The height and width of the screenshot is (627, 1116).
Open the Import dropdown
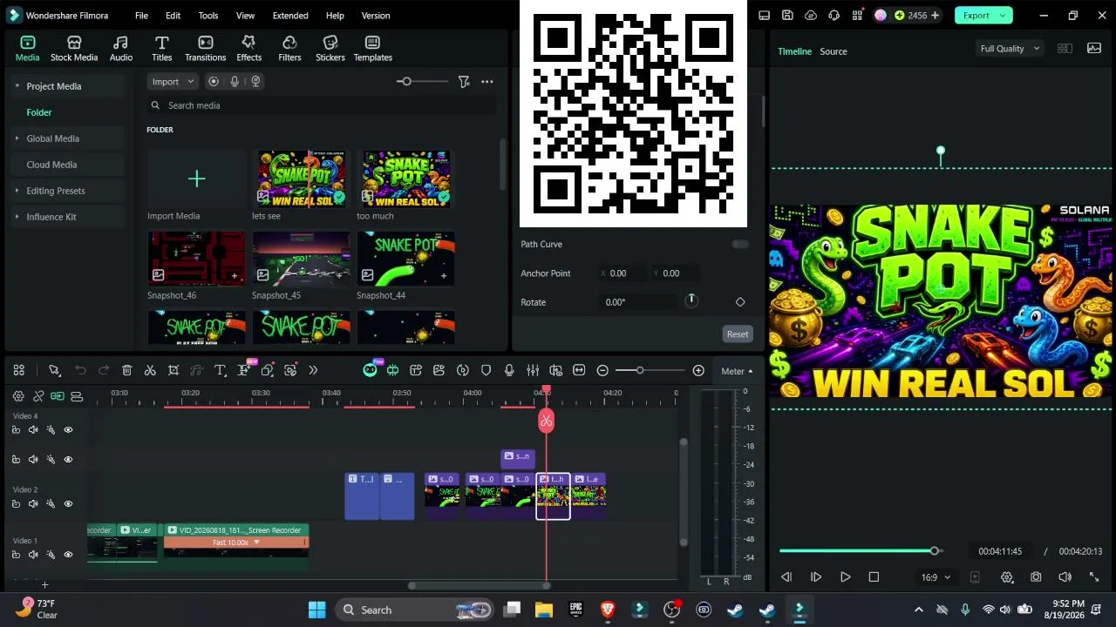[173, 81]
